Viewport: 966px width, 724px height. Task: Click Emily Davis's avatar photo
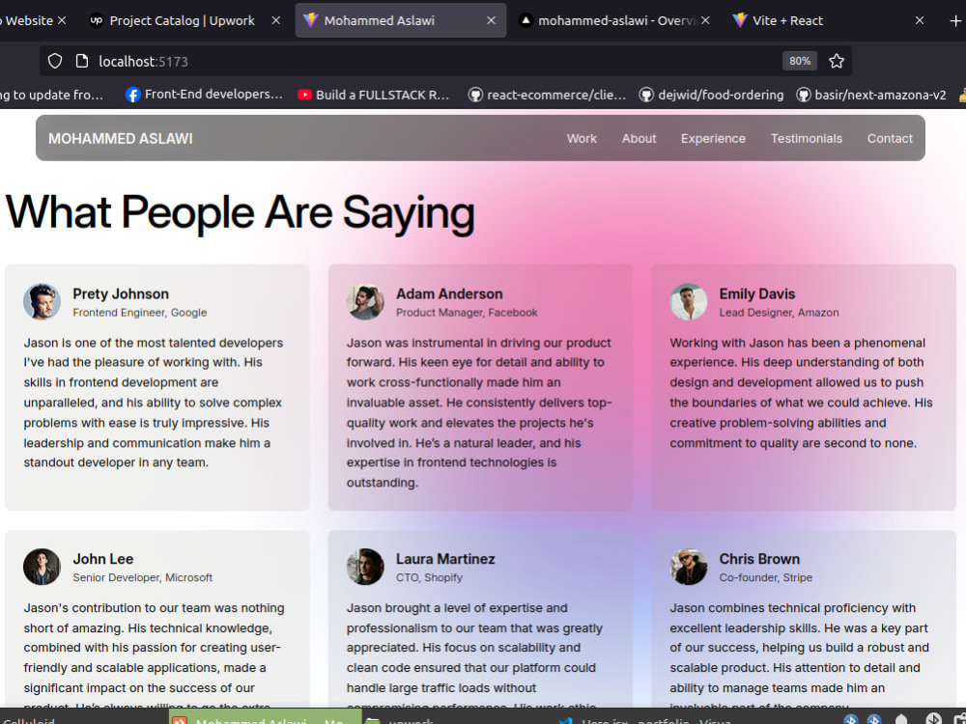[688, 301]
